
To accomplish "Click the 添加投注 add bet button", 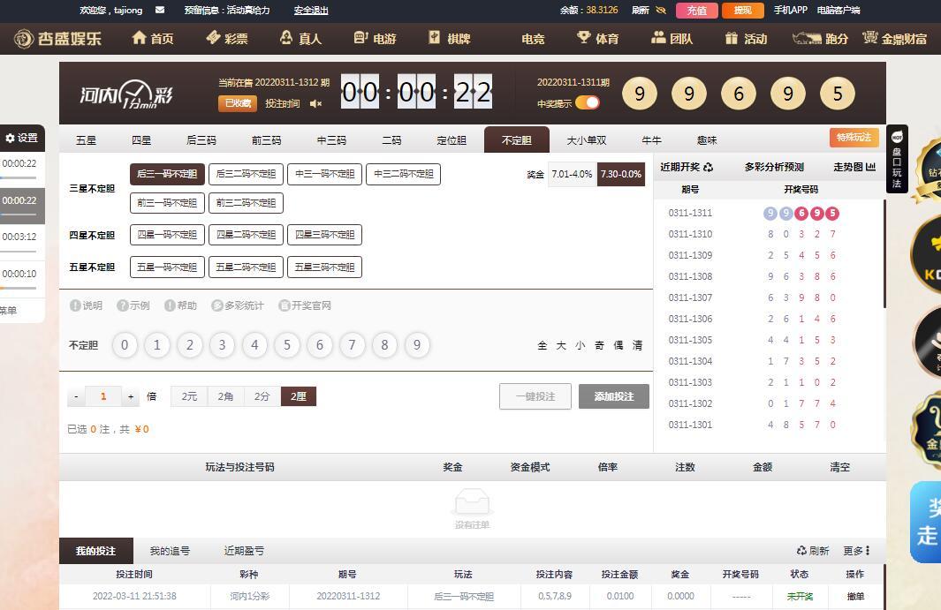I will point(613,396).
